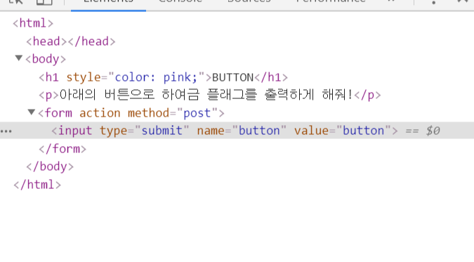
Task: Select the opening html tag row
Action: (33, 23)
